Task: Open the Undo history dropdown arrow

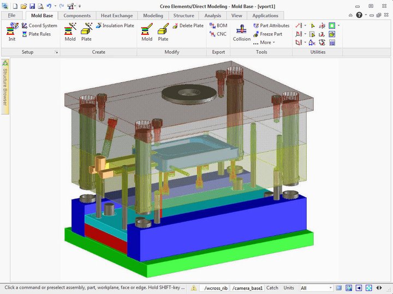Action: (x=55, y=6)
